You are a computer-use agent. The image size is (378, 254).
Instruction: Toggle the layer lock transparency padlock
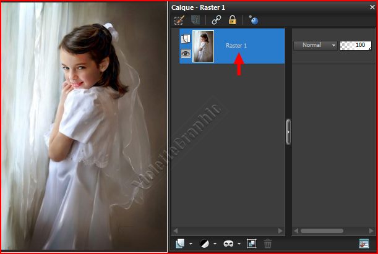tap(233, 20)
